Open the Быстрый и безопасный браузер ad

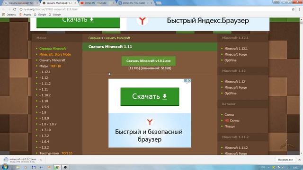point(150,130)
